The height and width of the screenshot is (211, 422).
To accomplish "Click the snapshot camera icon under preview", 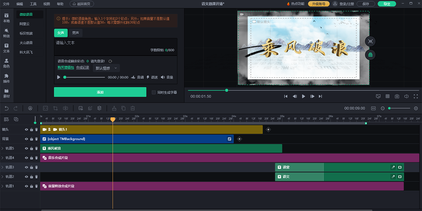I will pos(397,96).
